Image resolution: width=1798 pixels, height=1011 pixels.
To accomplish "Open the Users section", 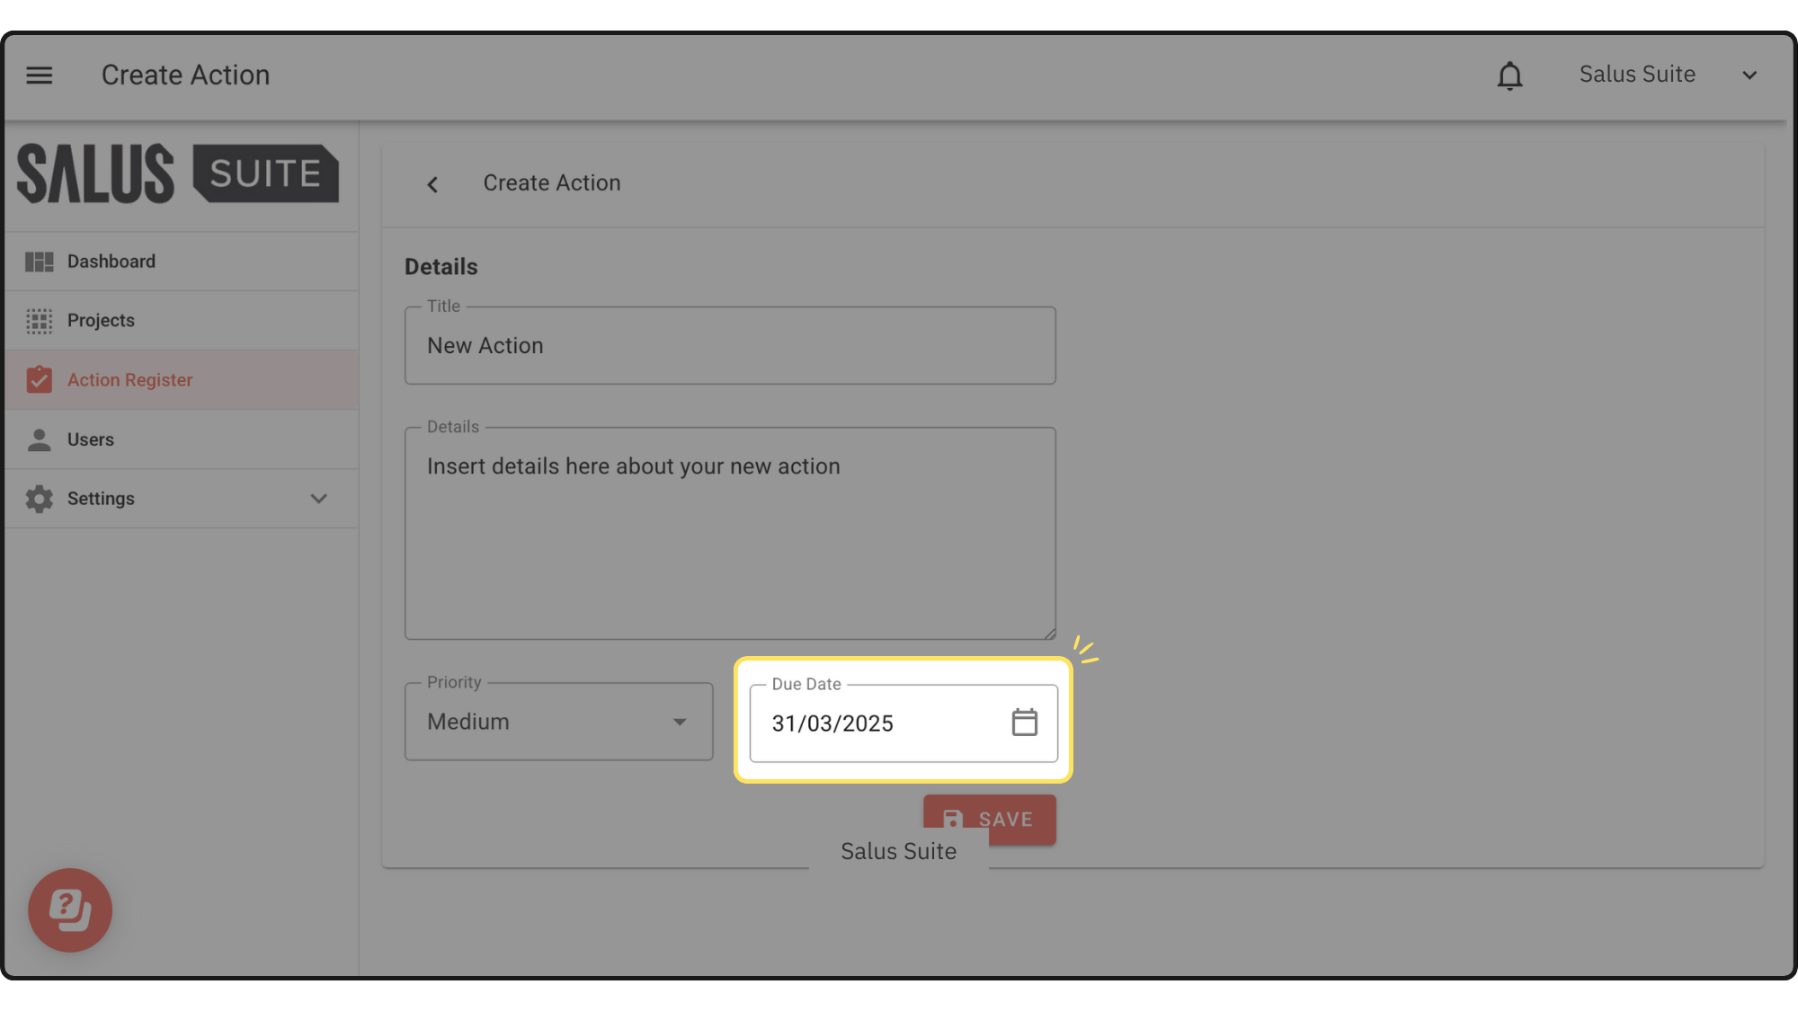I will (x=91, y=439).
